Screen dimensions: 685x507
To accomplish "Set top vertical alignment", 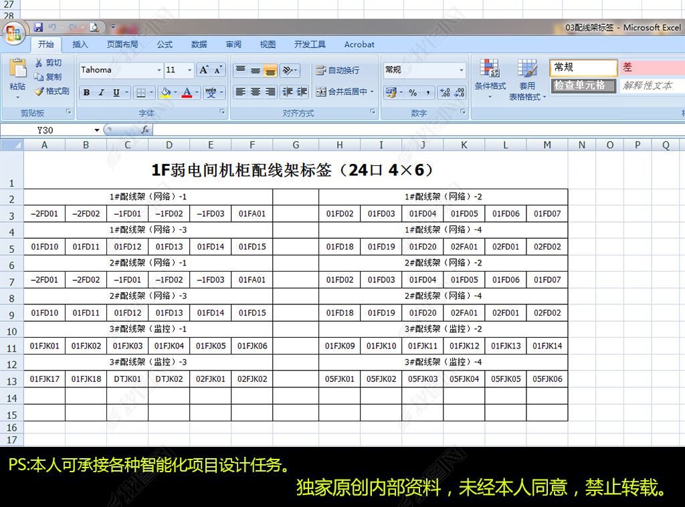I will (240, 70).
